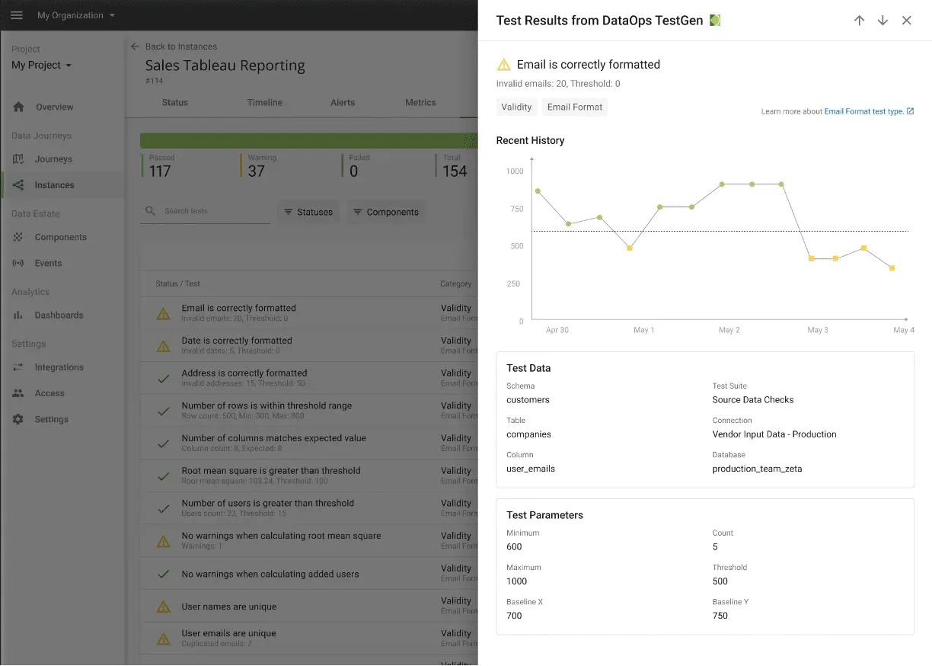Switch to the Timeline tab
The width and height of the screenshot is (932, 666).
click(x=264, y=103)
